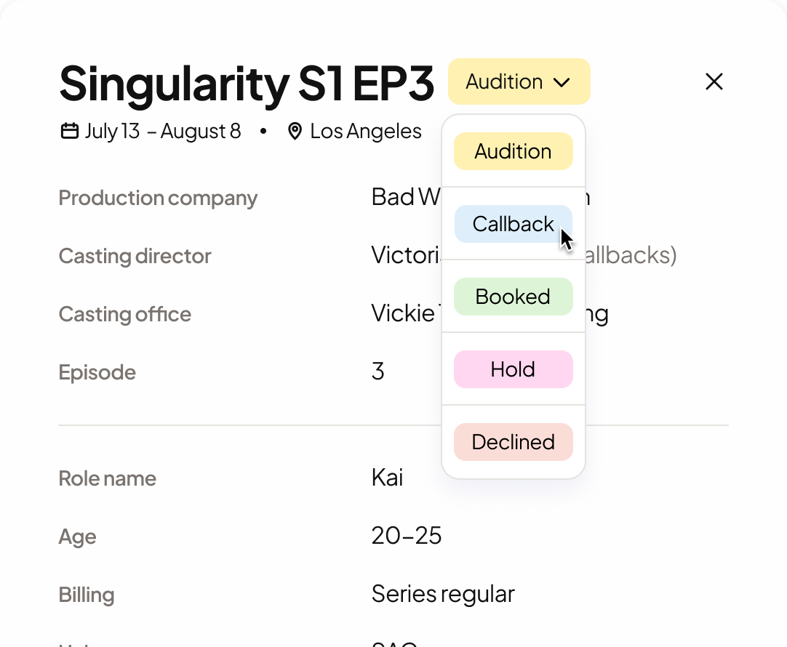The width and height of the screenshot is (787, 647).
Task: Set status to Booked
Action: coord(513,297)
